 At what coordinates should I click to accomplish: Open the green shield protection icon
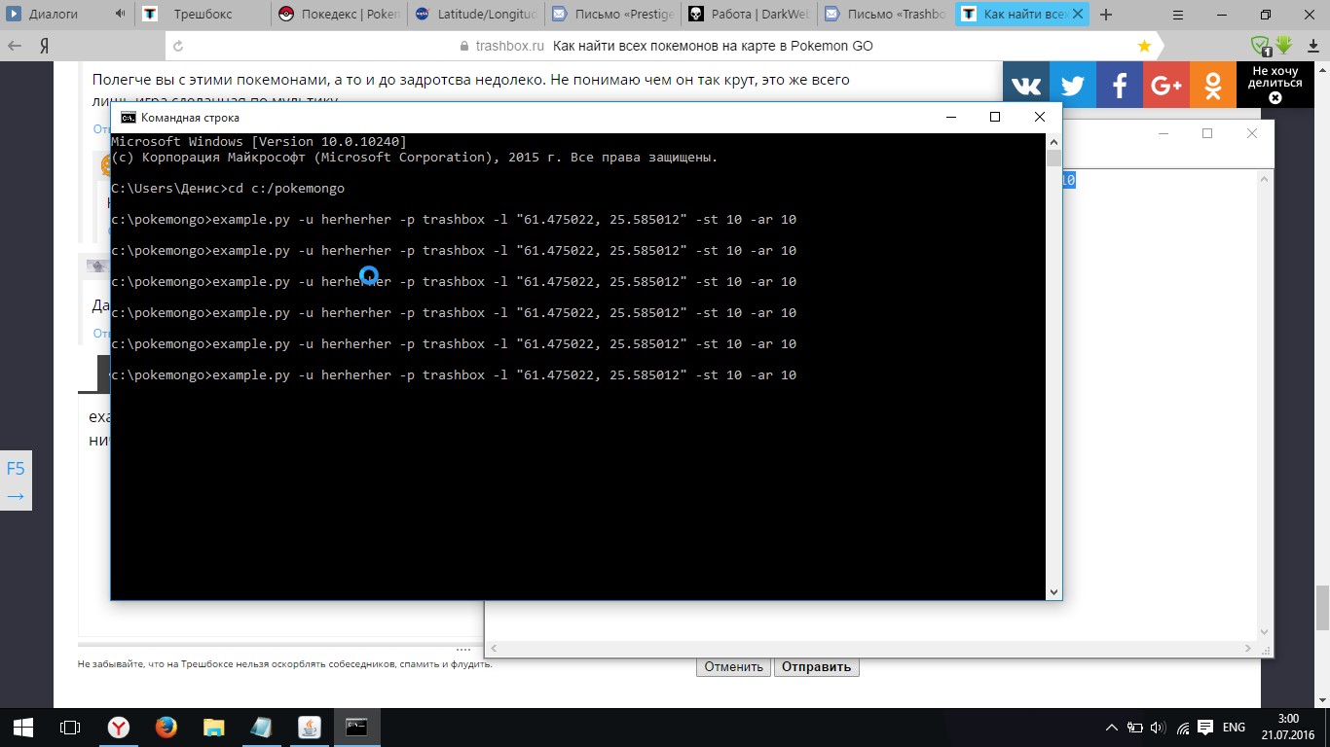point(1261,46)
